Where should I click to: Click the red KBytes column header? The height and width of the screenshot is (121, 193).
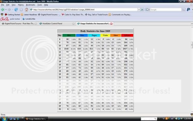point(127,35)
